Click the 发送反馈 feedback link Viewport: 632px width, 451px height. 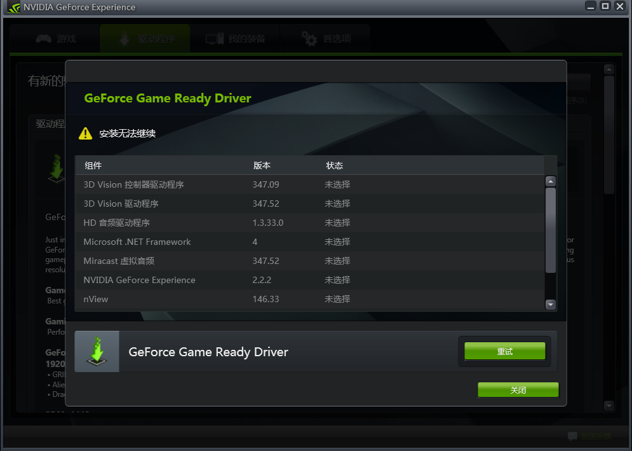[x=589, y=436]
